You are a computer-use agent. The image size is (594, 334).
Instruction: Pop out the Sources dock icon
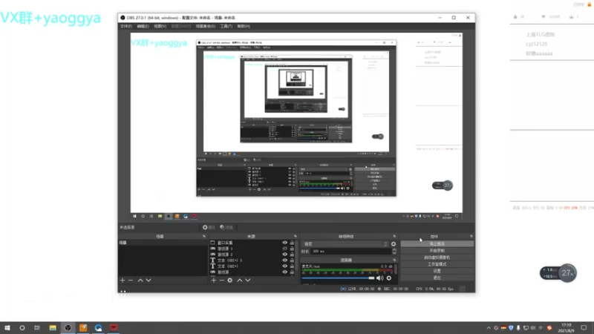[x=296, y=236]
